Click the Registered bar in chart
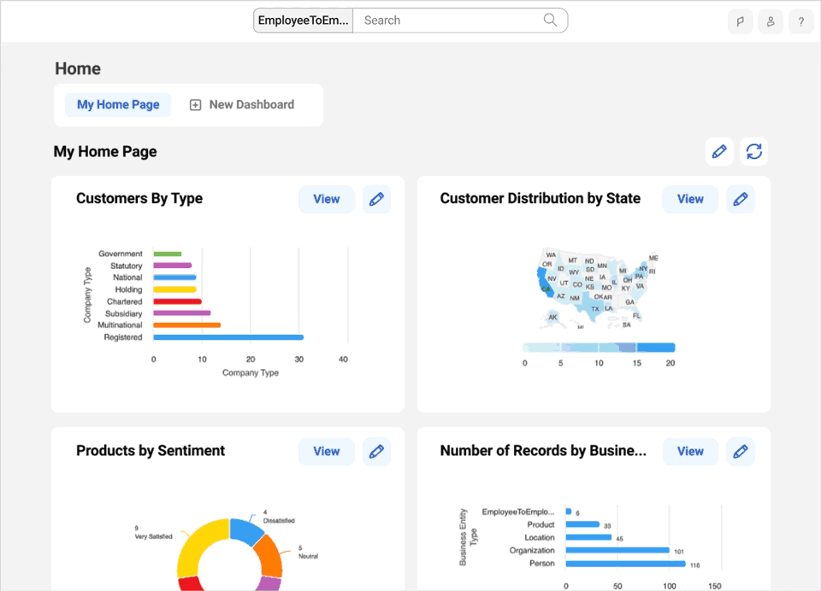This screenshot has width=821, height=591. (x=228, y=337)
